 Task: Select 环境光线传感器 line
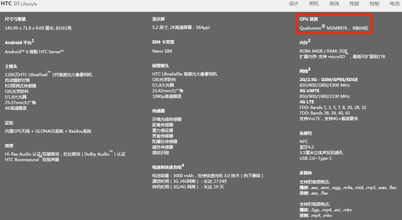point(167,119)
